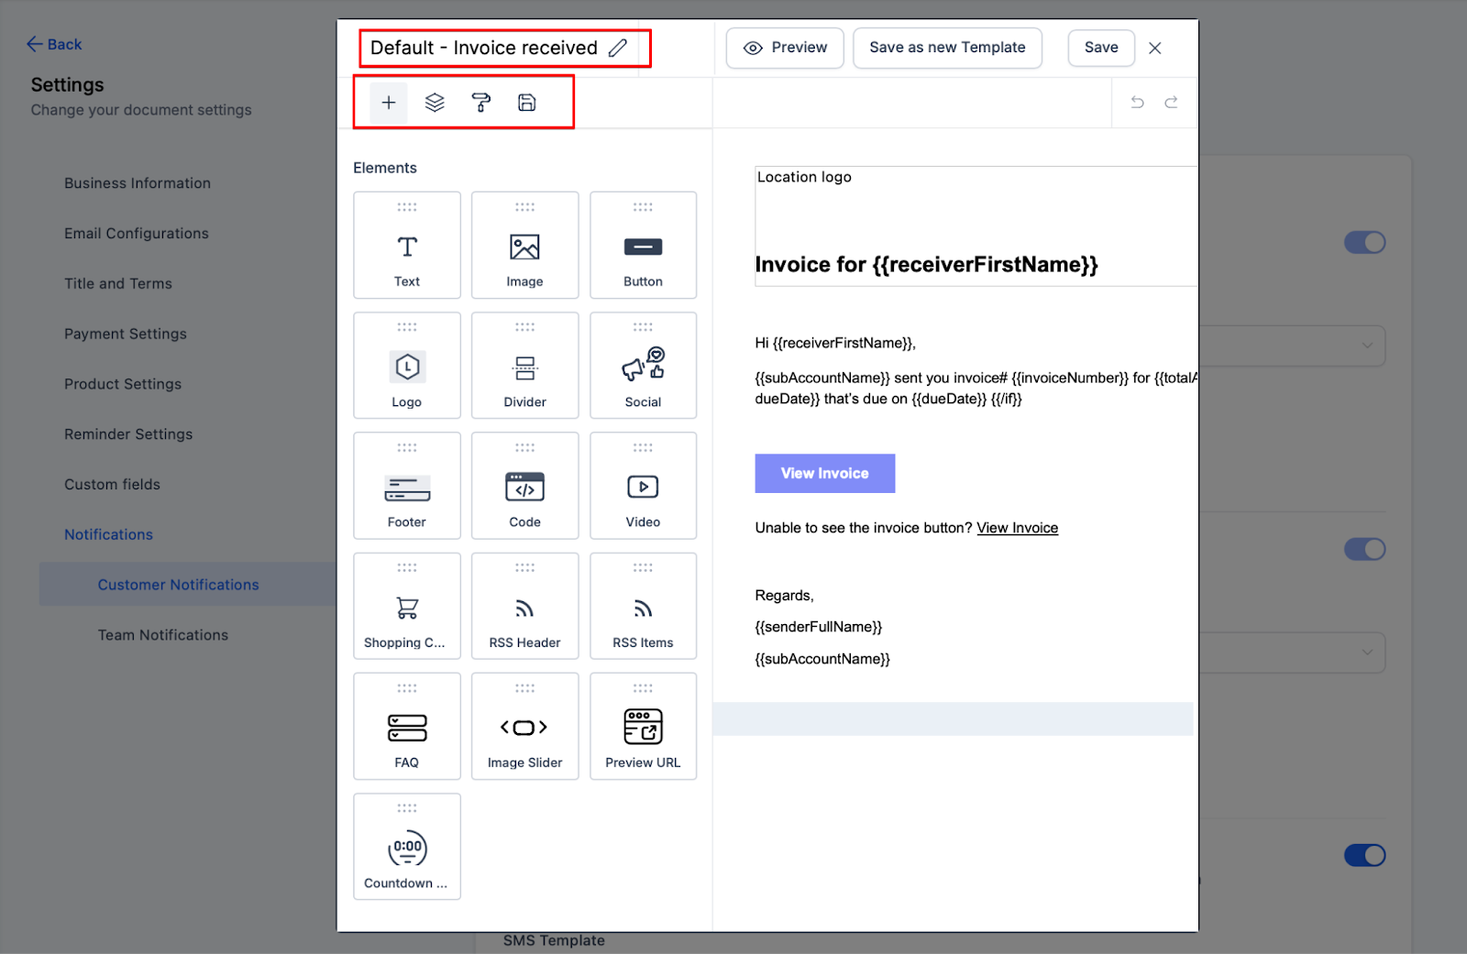Collapse the Notifications section

click(108, 534)
